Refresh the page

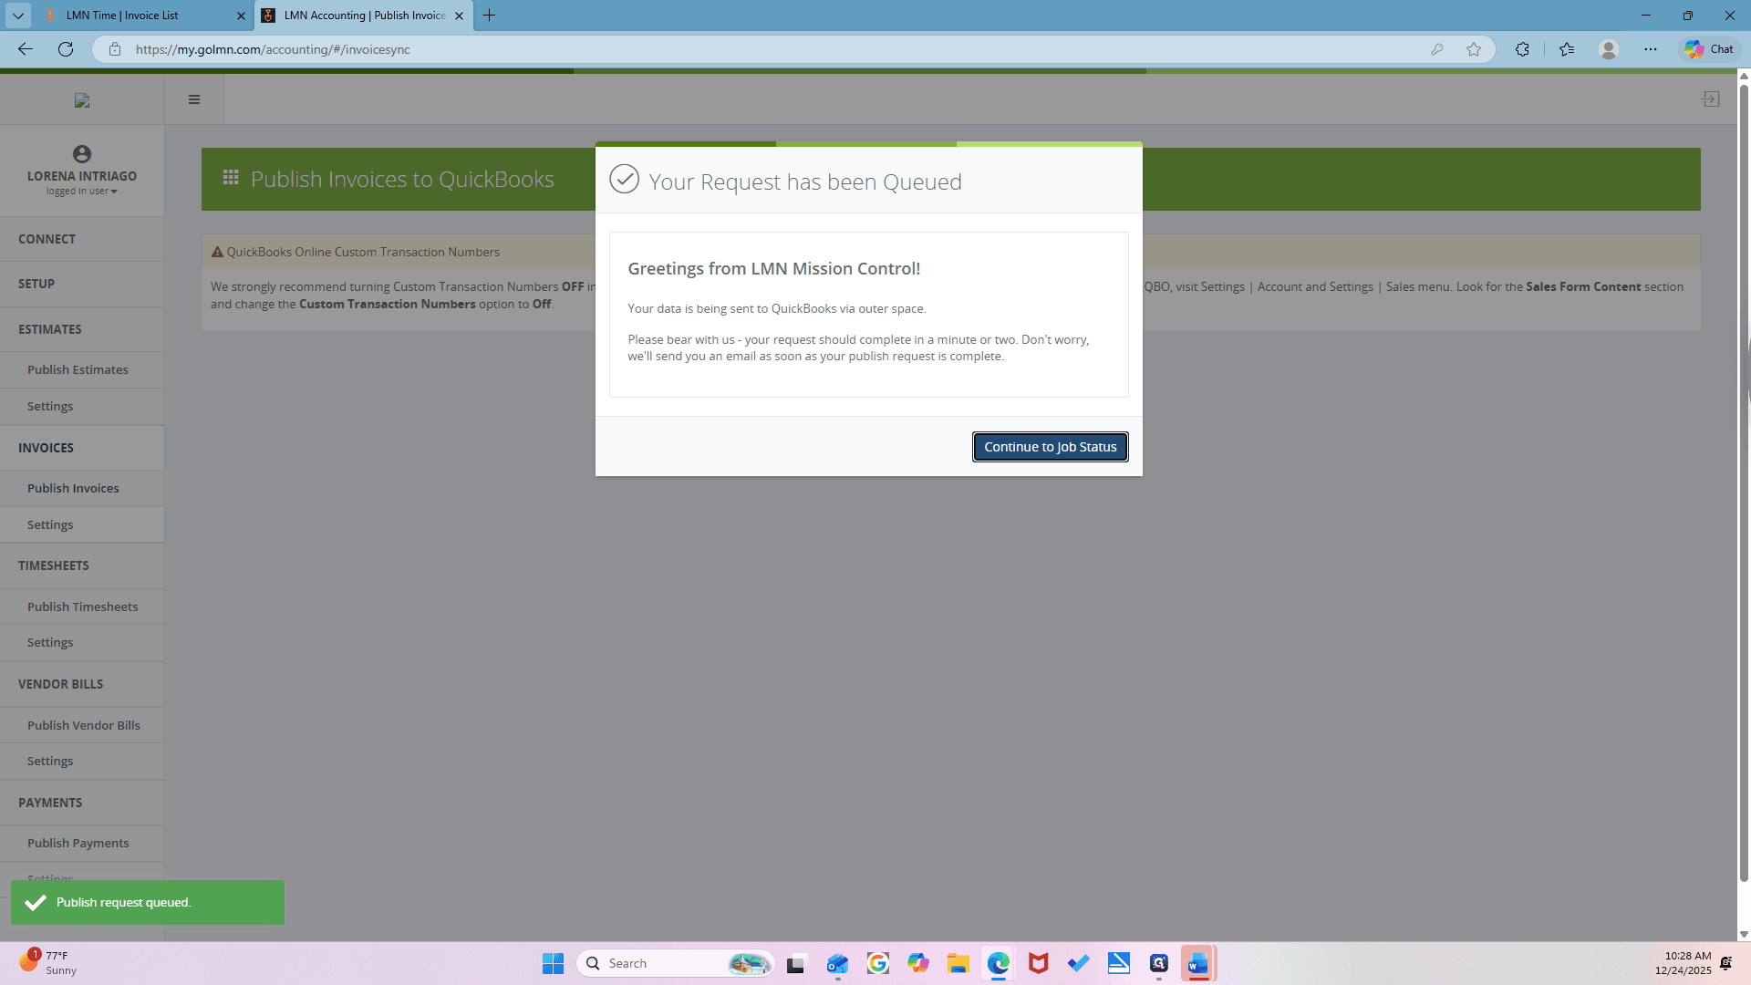(66, 49)
